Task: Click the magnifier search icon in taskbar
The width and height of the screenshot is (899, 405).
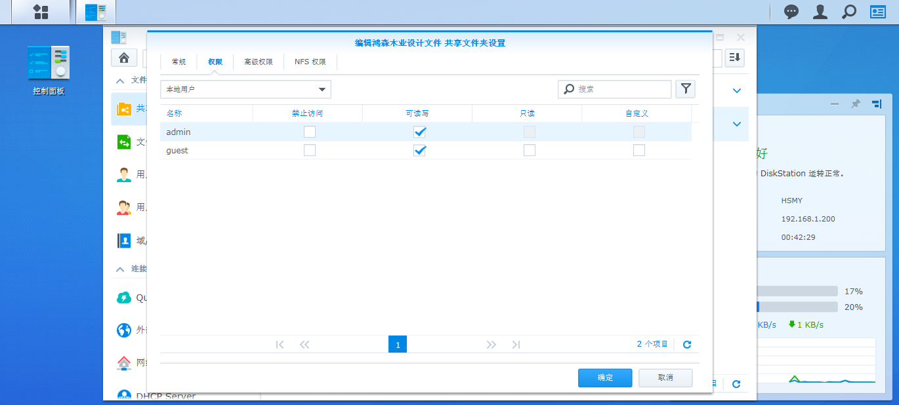Action: pos(849,12)
